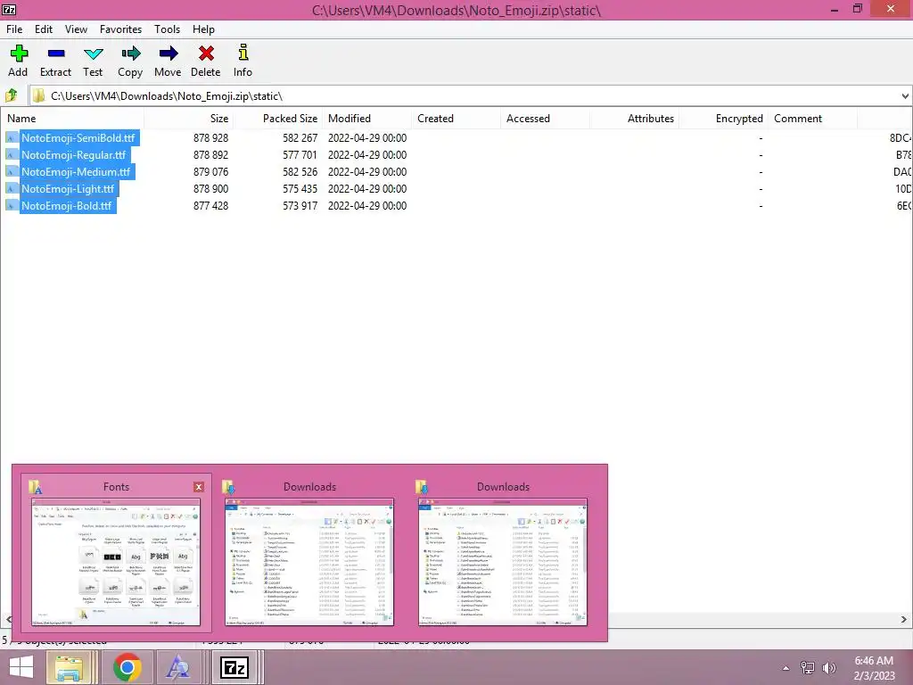Open the Windows Start button
The width and height of the screenshot is (913, 685).
coord(21,667)
